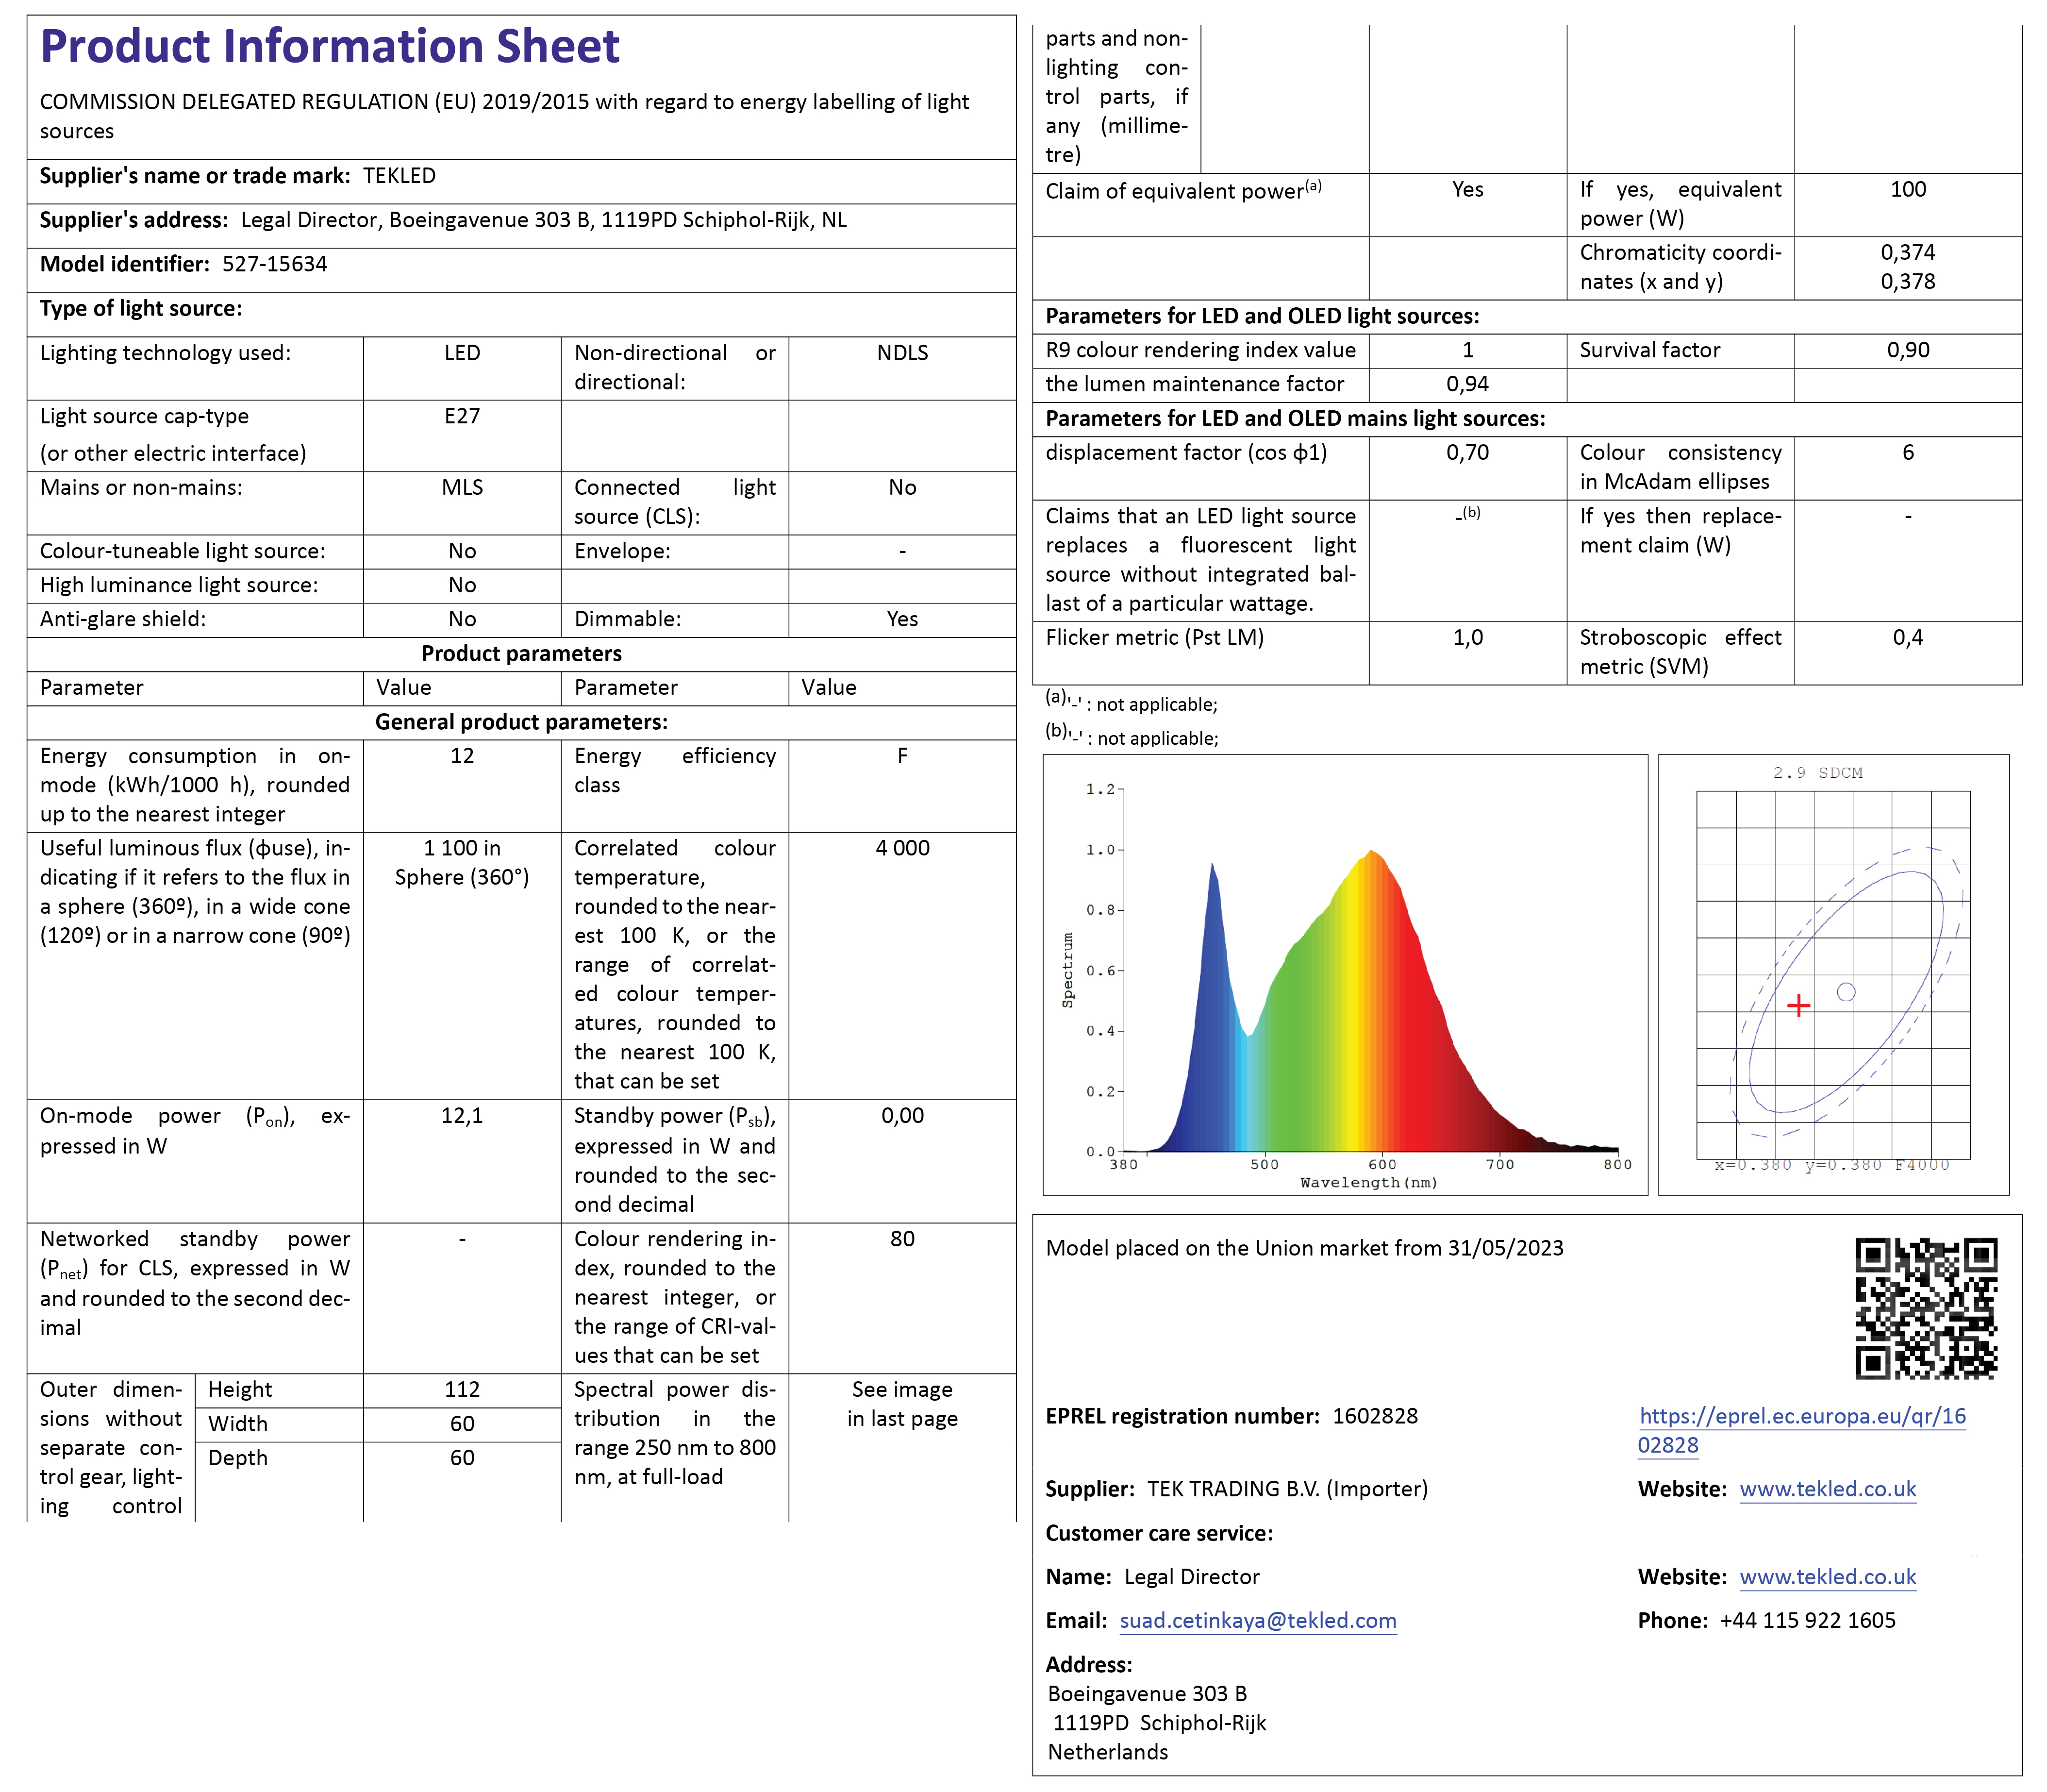The width and height of the screenshot is (2047, 1792).
Task: Click the TEKLED supplier trade mark text
Action: point(399,176)
